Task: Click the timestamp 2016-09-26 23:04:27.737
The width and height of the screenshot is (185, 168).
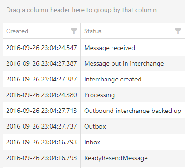Action: [x=41, y=126]
